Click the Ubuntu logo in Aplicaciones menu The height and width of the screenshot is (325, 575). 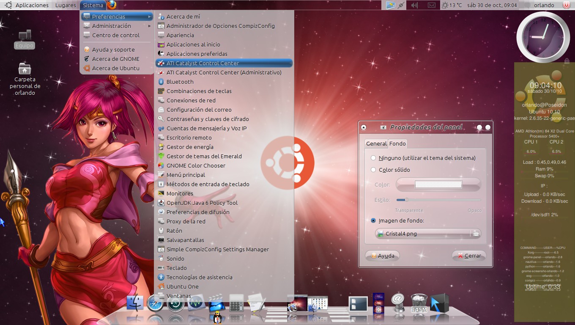pyautogui.click(x=8, y=5)
